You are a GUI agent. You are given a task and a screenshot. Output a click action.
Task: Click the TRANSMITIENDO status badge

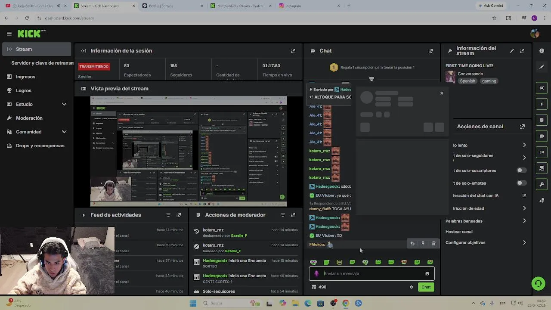point(94,67)
